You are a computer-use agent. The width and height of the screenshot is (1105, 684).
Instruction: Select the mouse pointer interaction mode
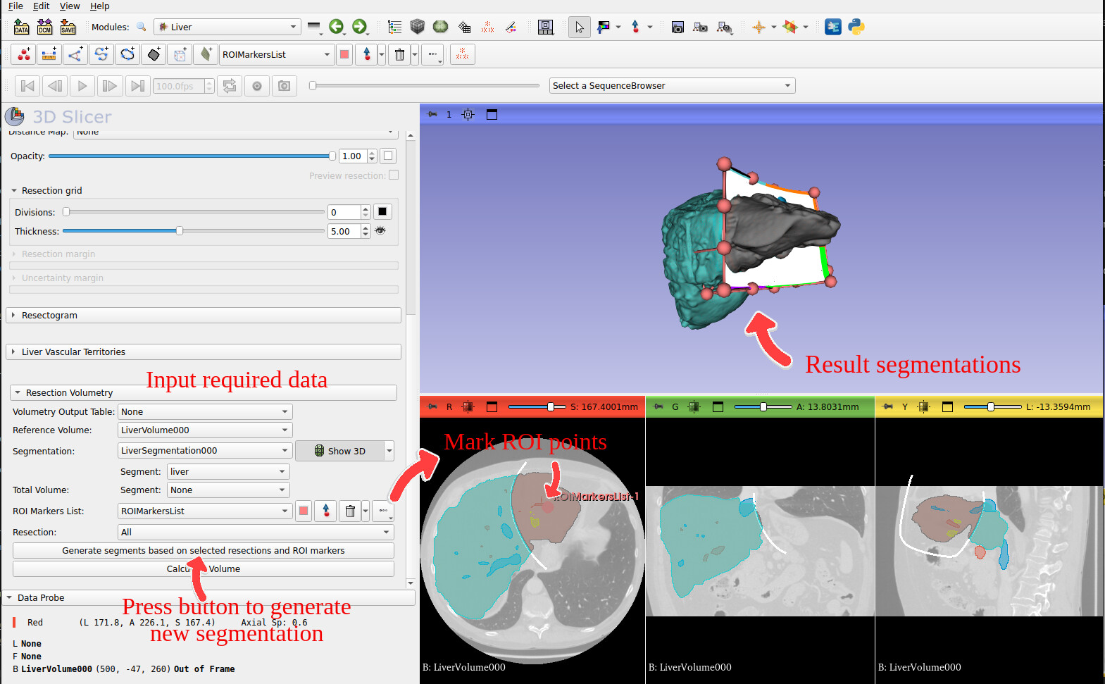[580, 27]
